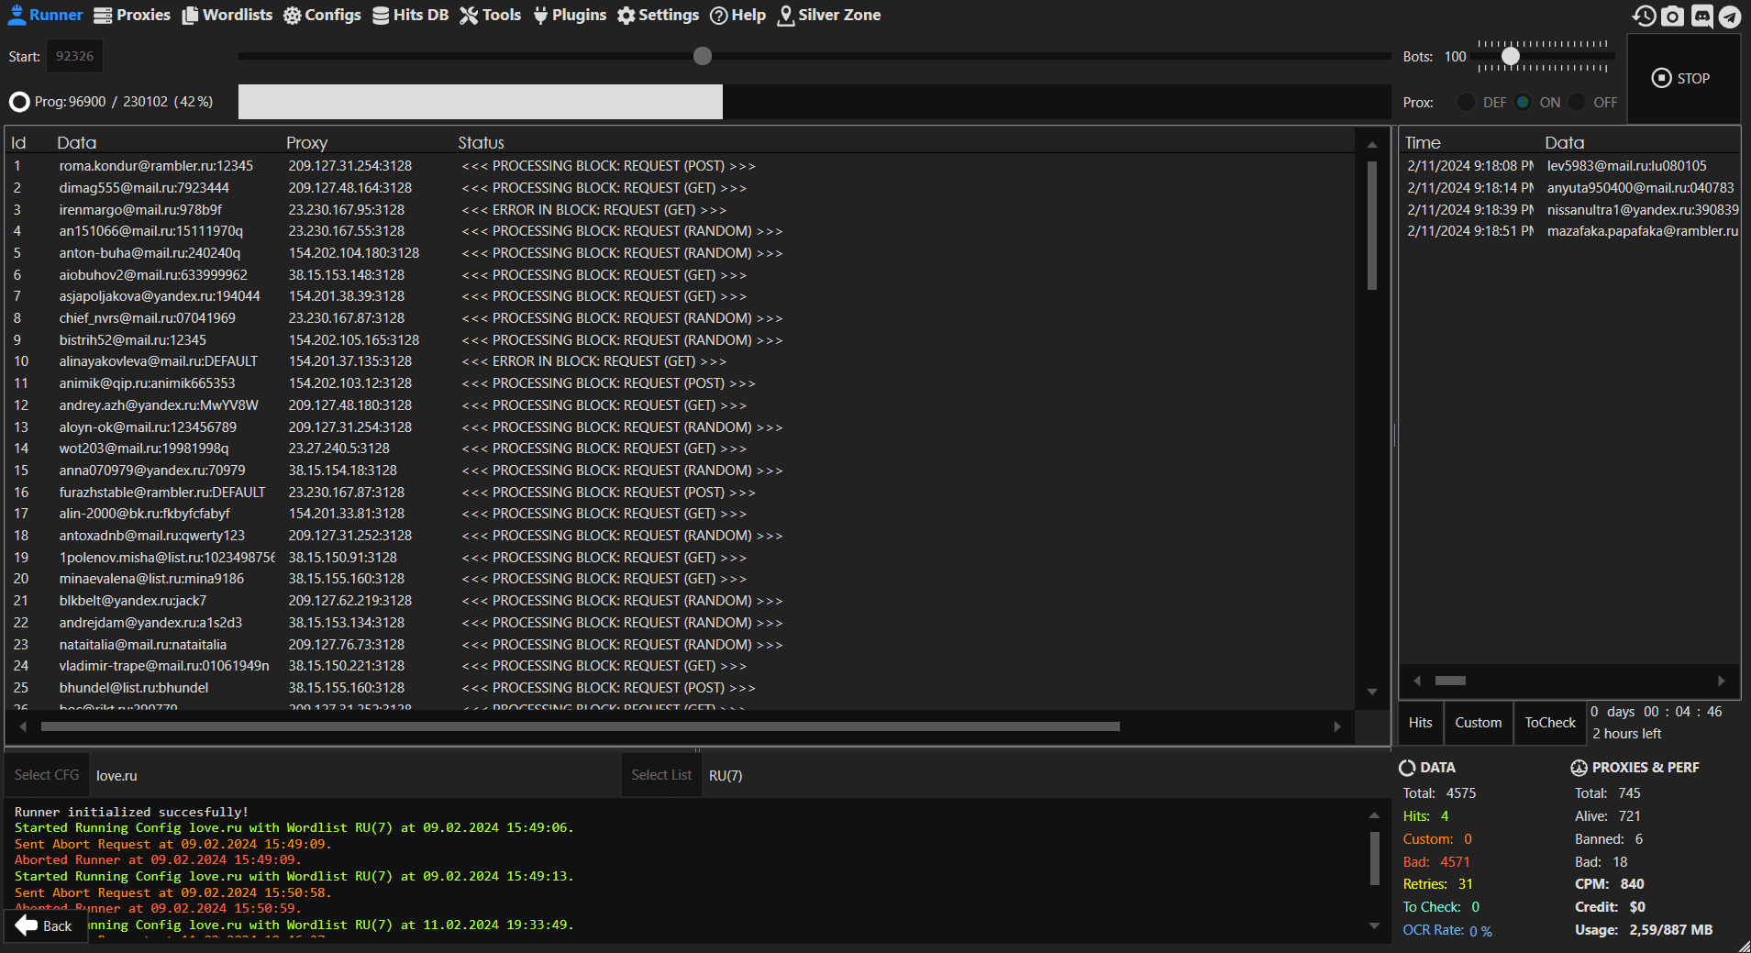Click the Proxy column header
This screenshot has width=1751, height=953.
tap(306, 142)
